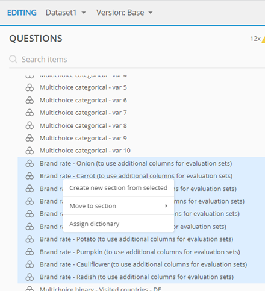Choose Create new section from selected
Viewport: 265px width, 291px height.
pos(119,188)
